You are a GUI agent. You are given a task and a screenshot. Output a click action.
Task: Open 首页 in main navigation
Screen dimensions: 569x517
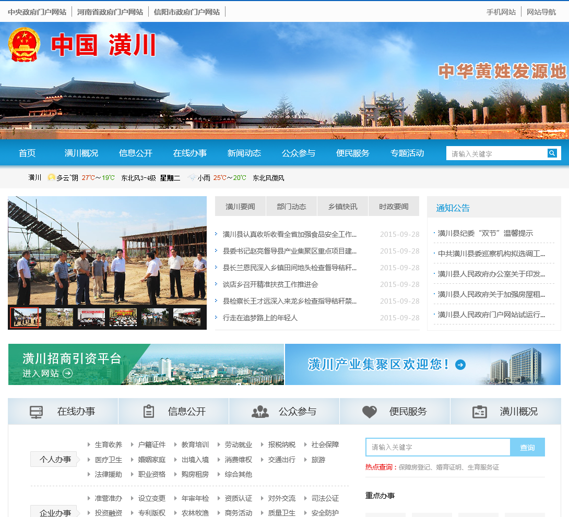27,153
